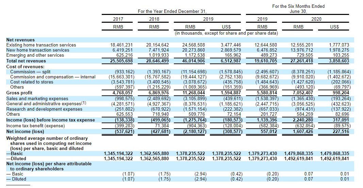The image size is (363, 188).
Task: Select net income value 1,607,426
Action: [303, 132]
